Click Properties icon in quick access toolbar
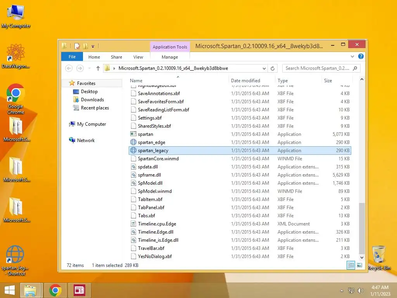This screenshot has height=298, width=397. tap(77, 46)
